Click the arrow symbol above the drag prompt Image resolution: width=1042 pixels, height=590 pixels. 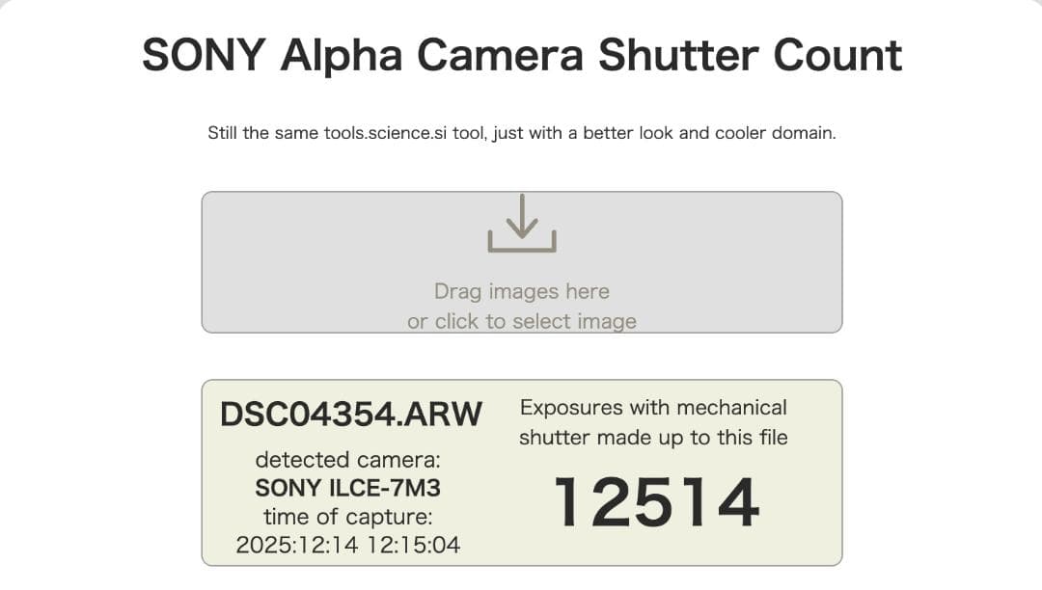coord(521,217)
